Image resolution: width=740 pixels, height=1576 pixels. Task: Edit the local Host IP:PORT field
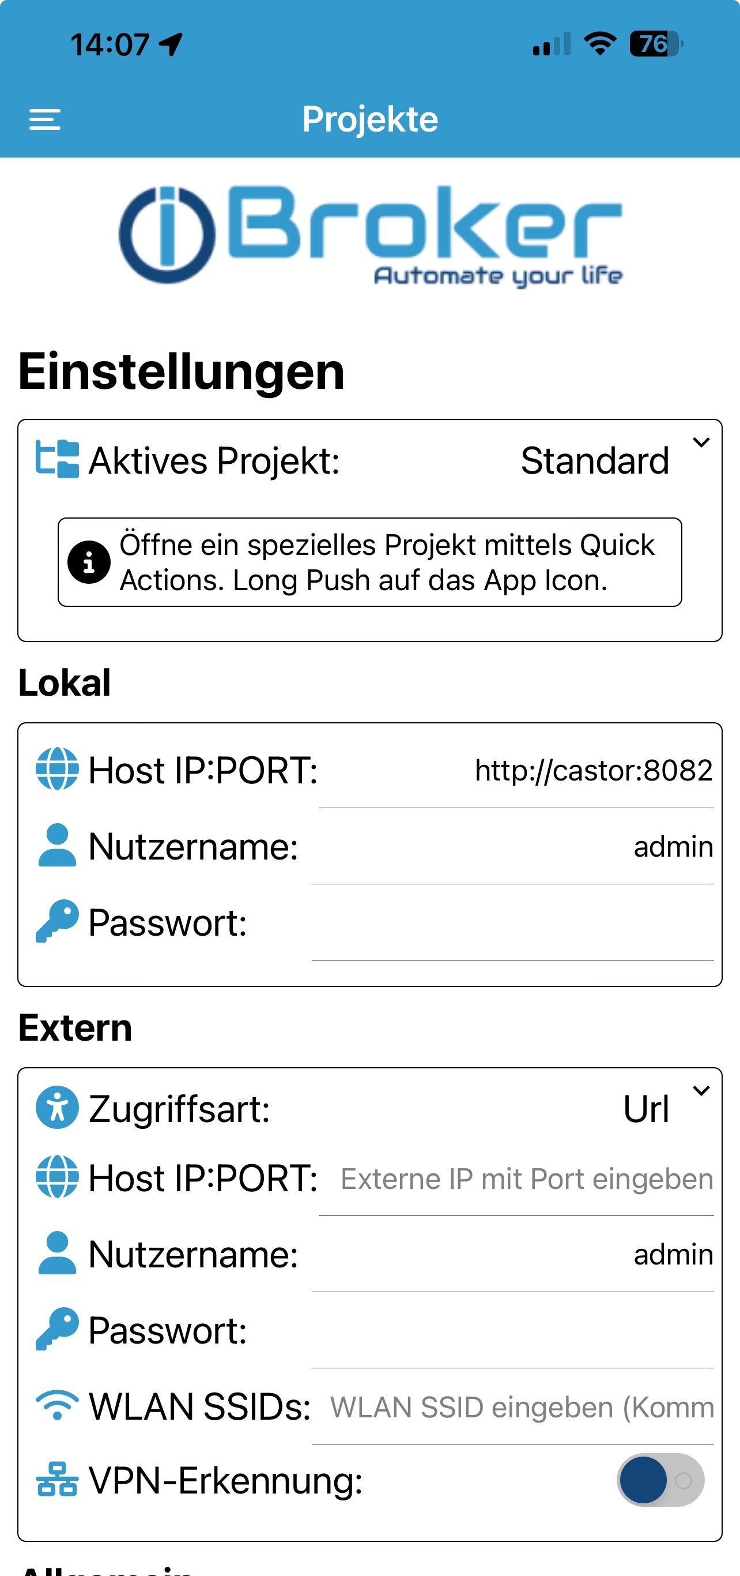pyautogui.click(x=516, y=771)
